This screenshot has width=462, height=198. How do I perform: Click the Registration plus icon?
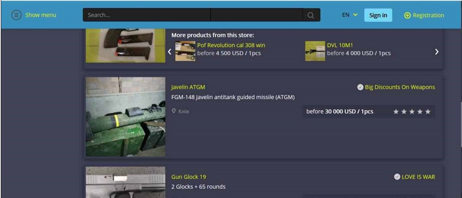407,15
